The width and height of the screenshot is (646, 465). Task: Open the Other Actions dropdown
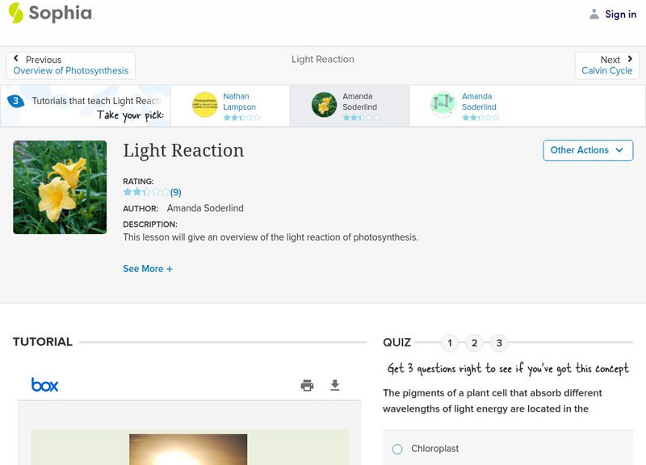pyautogui.click(x=588, y=150)
